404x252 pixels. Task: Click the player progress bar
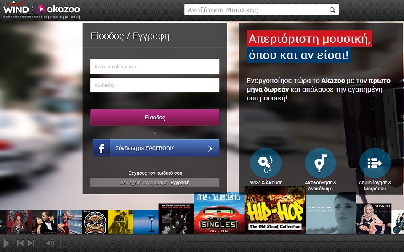coord(295,242)
